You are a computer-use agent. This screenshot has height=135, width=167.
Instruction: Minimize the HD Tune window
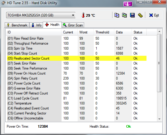tap(141, 2)
